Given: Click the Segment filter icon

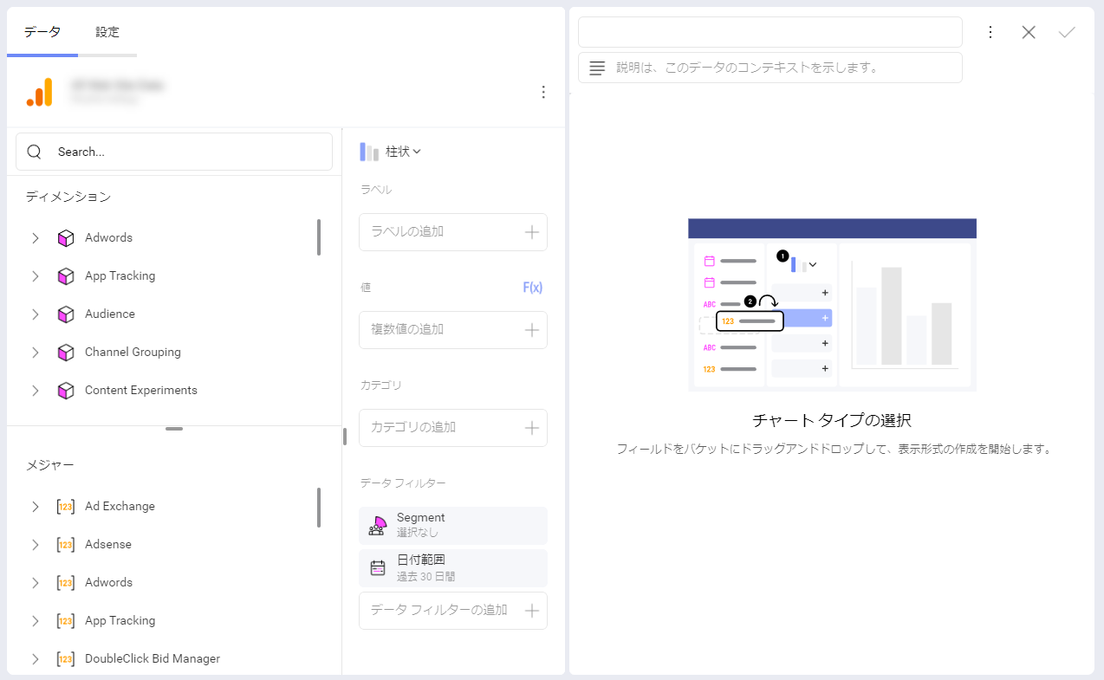Looking at the screenshot, I should (377, 525).
